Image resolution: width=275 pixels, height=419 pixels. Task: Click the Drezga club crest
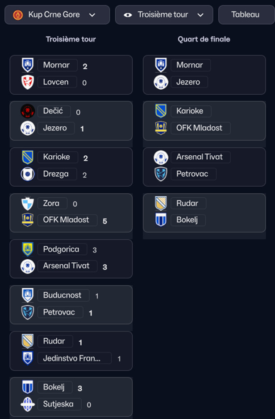[28, 174]
